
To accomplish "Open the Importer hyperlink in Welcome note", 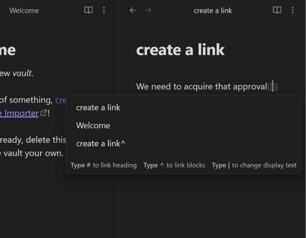I will [x=21, y=113].
